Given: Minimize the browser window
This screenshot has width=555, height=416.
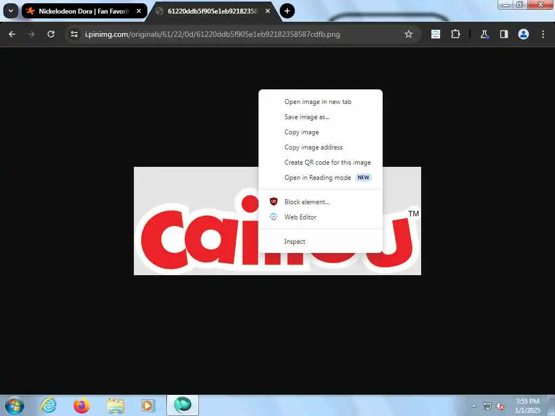Looking at the screenshot, I should coord(506,4).
